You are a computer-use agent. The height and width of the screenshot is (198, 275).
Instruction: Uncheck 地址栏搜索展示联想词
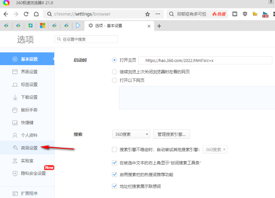point(114,186)
